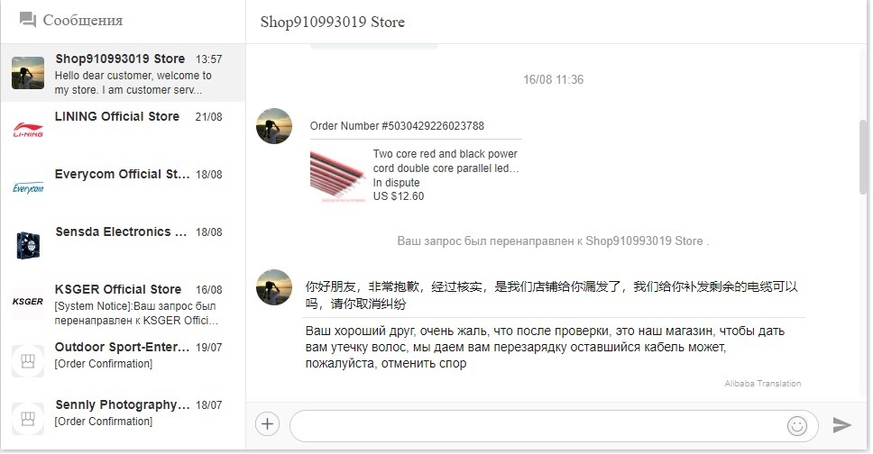Open Sensda Electronics conversation
873x454 pixels.
[x=123, y=246]
